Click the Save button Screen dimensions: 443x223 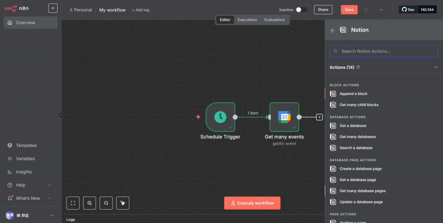[349, 10]
